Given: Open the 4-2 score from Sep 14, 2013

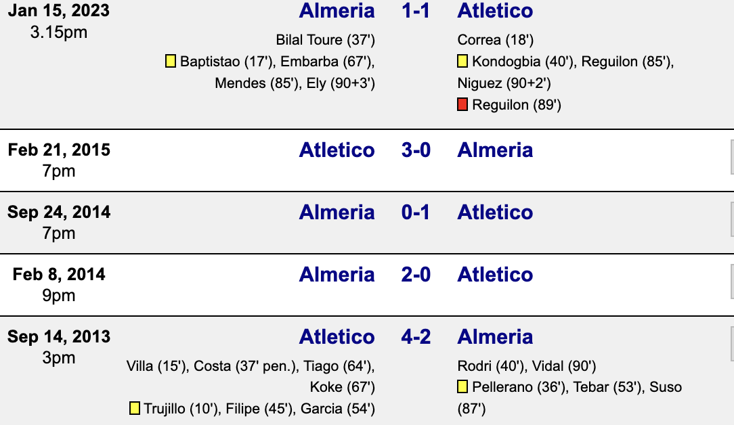Looking at the screenshot, I should click(416, 337).
